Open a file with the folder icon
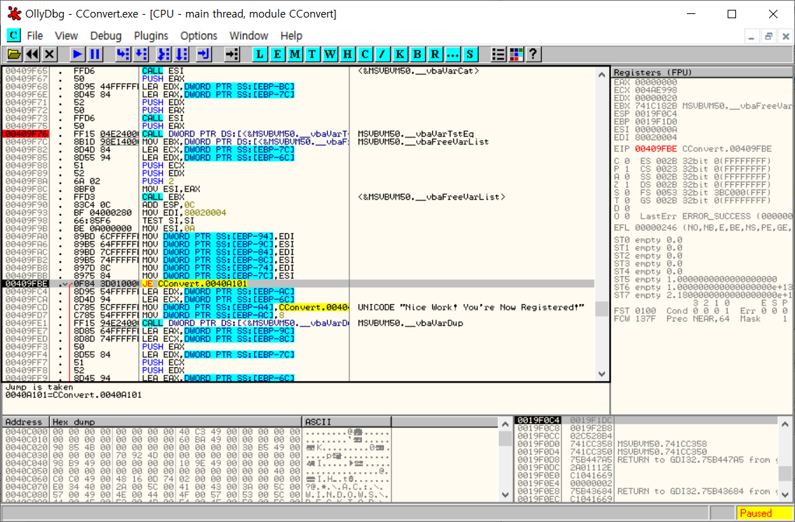Image resolution: width=795 pixels, height=522 pixels. pos(14,54)
